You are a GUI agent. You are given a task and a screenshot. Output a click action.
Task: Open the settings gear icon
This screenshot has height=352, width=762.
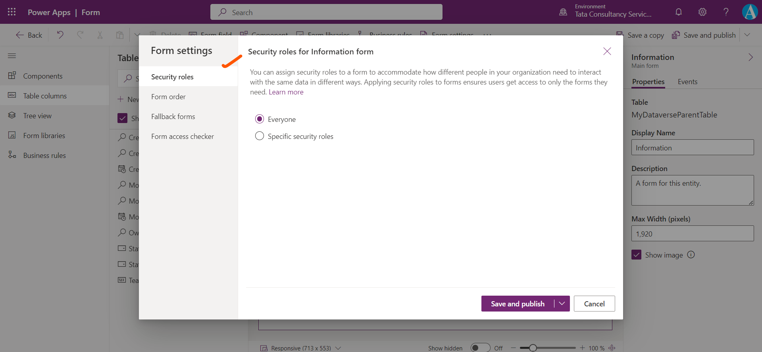click(x=702, y=12)
